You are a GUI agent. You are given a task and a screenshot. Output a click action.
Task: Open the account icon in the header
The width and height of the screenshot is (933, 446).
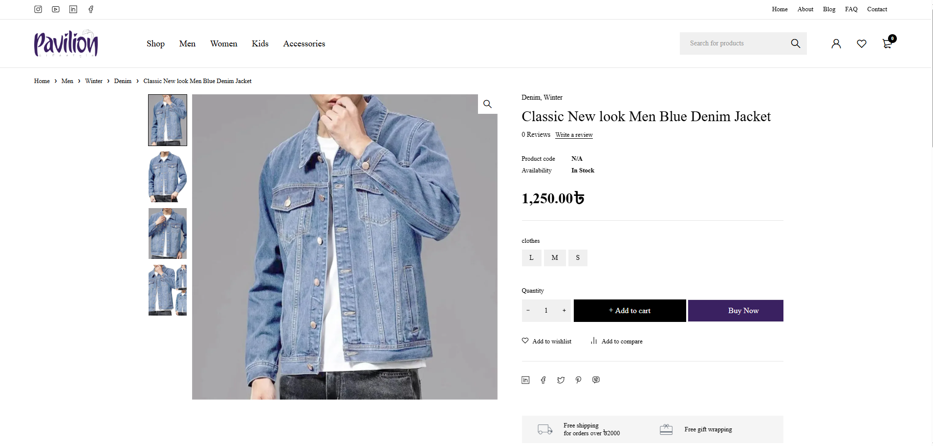click(x=836, y=43)
